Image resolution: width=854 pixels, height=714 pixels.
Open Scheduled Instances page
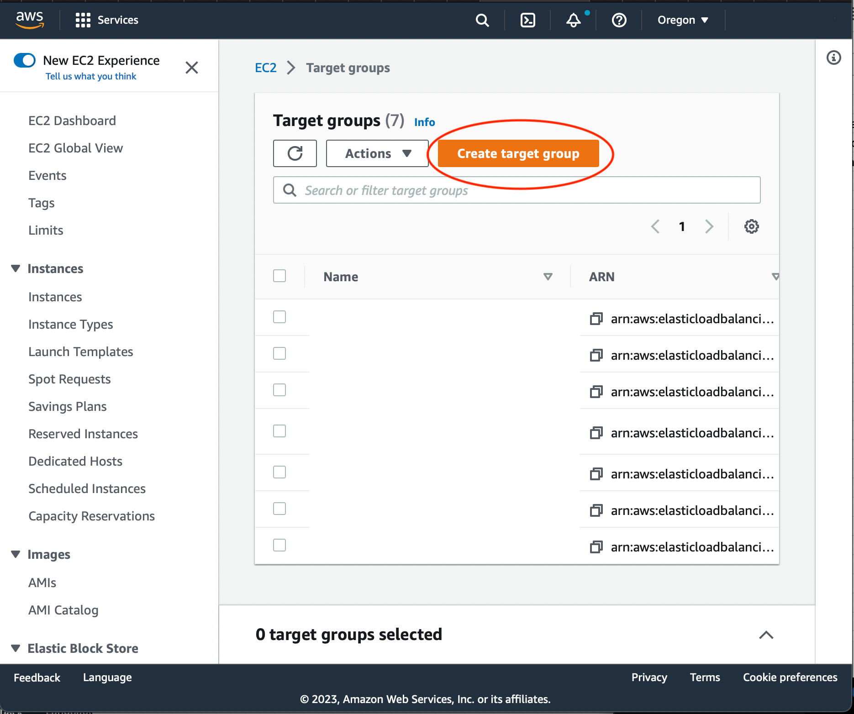(87, 488)
